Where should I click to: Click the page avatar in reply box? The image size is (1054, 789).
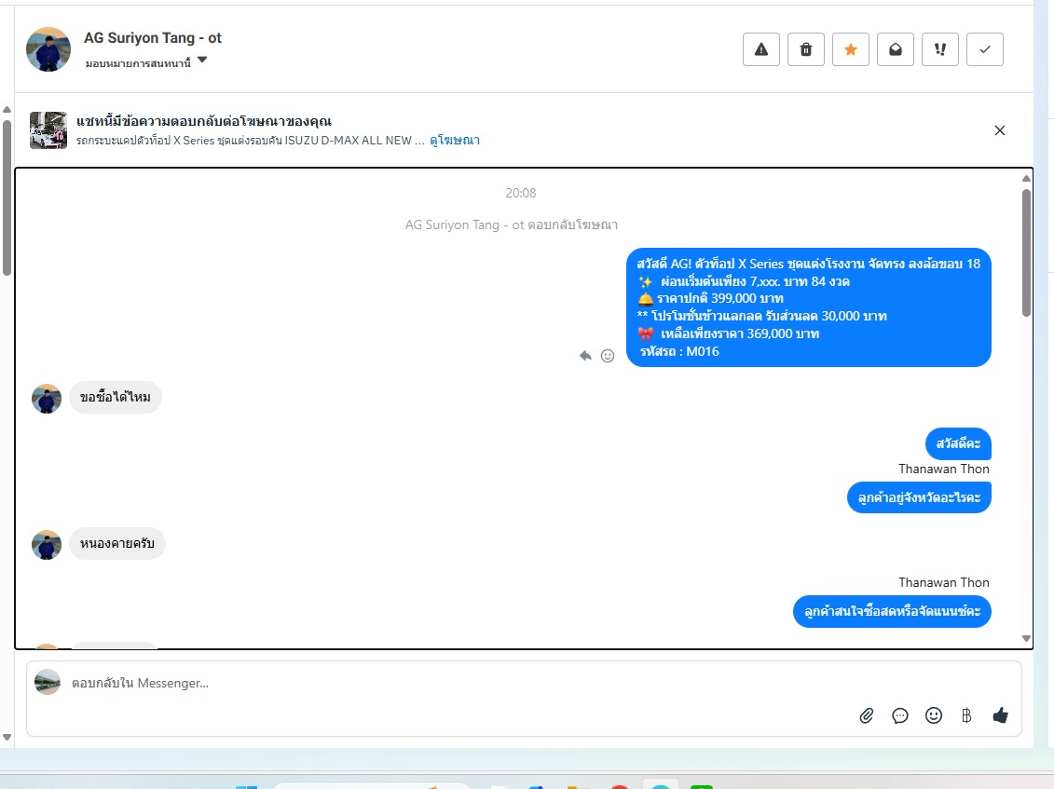(x=48, y=682)
